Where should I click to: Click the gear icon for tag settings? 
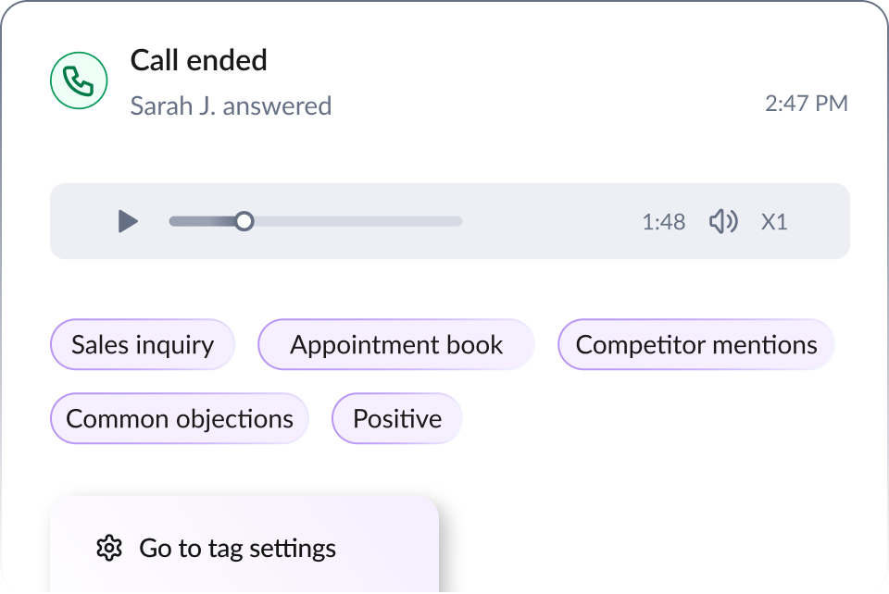coord(109,548)
